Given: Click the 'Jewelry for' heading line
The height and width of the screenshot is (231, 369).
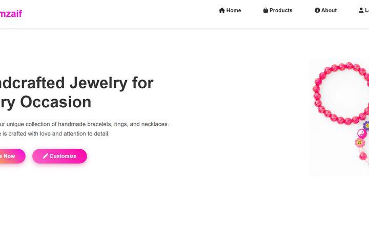Looking at the screenshot, I should 76,83.
